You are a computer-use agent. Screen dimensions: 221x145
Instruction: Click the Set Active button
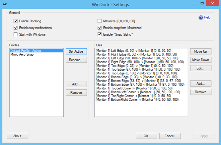[76, 52]
